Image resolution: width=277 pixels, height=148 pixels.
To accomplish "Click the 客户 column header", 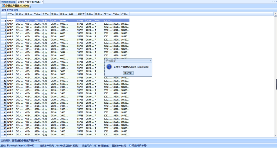I will tap(46, 14).
